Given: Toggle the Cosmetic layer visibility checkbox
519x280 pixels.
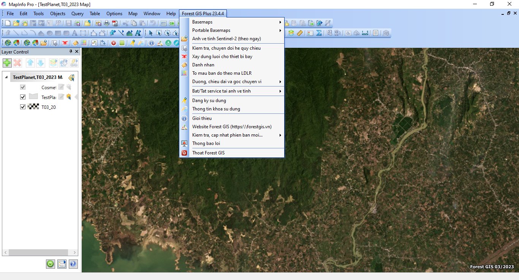Looking at the screenshot, I should [x=23, y=87].
